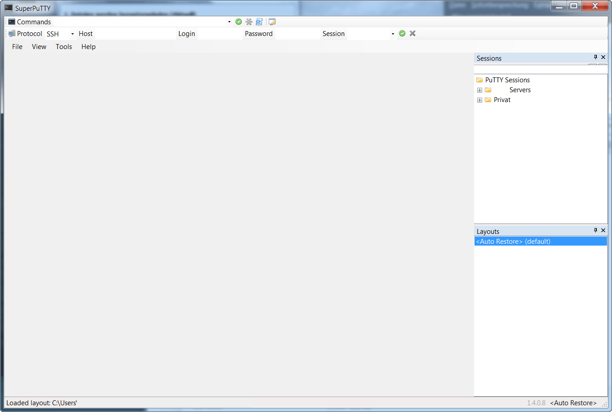
Task: Click the green checkmark in the Commands toolbar
Action: tap(239, 22)
